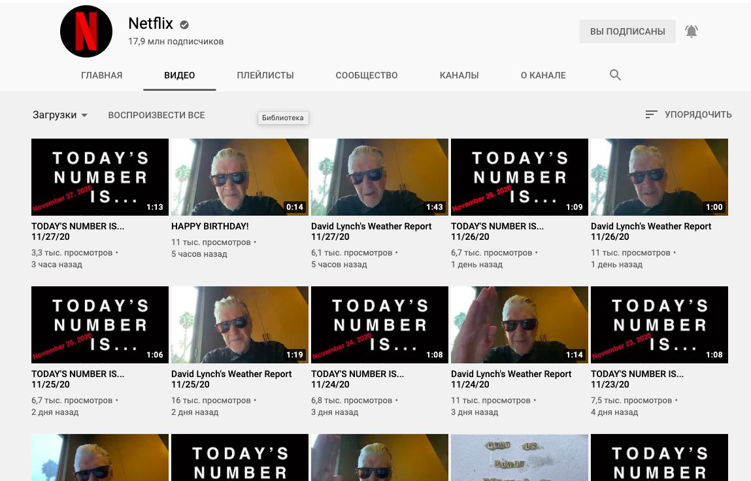Toggle the notification bell for the channel
Viewport: 751px width, 481px height.
tap(691, 31)
